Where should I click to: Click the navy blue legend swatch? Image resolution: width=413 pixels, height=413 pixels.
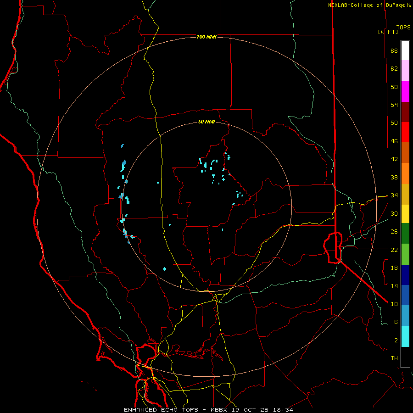click(405, 275)
